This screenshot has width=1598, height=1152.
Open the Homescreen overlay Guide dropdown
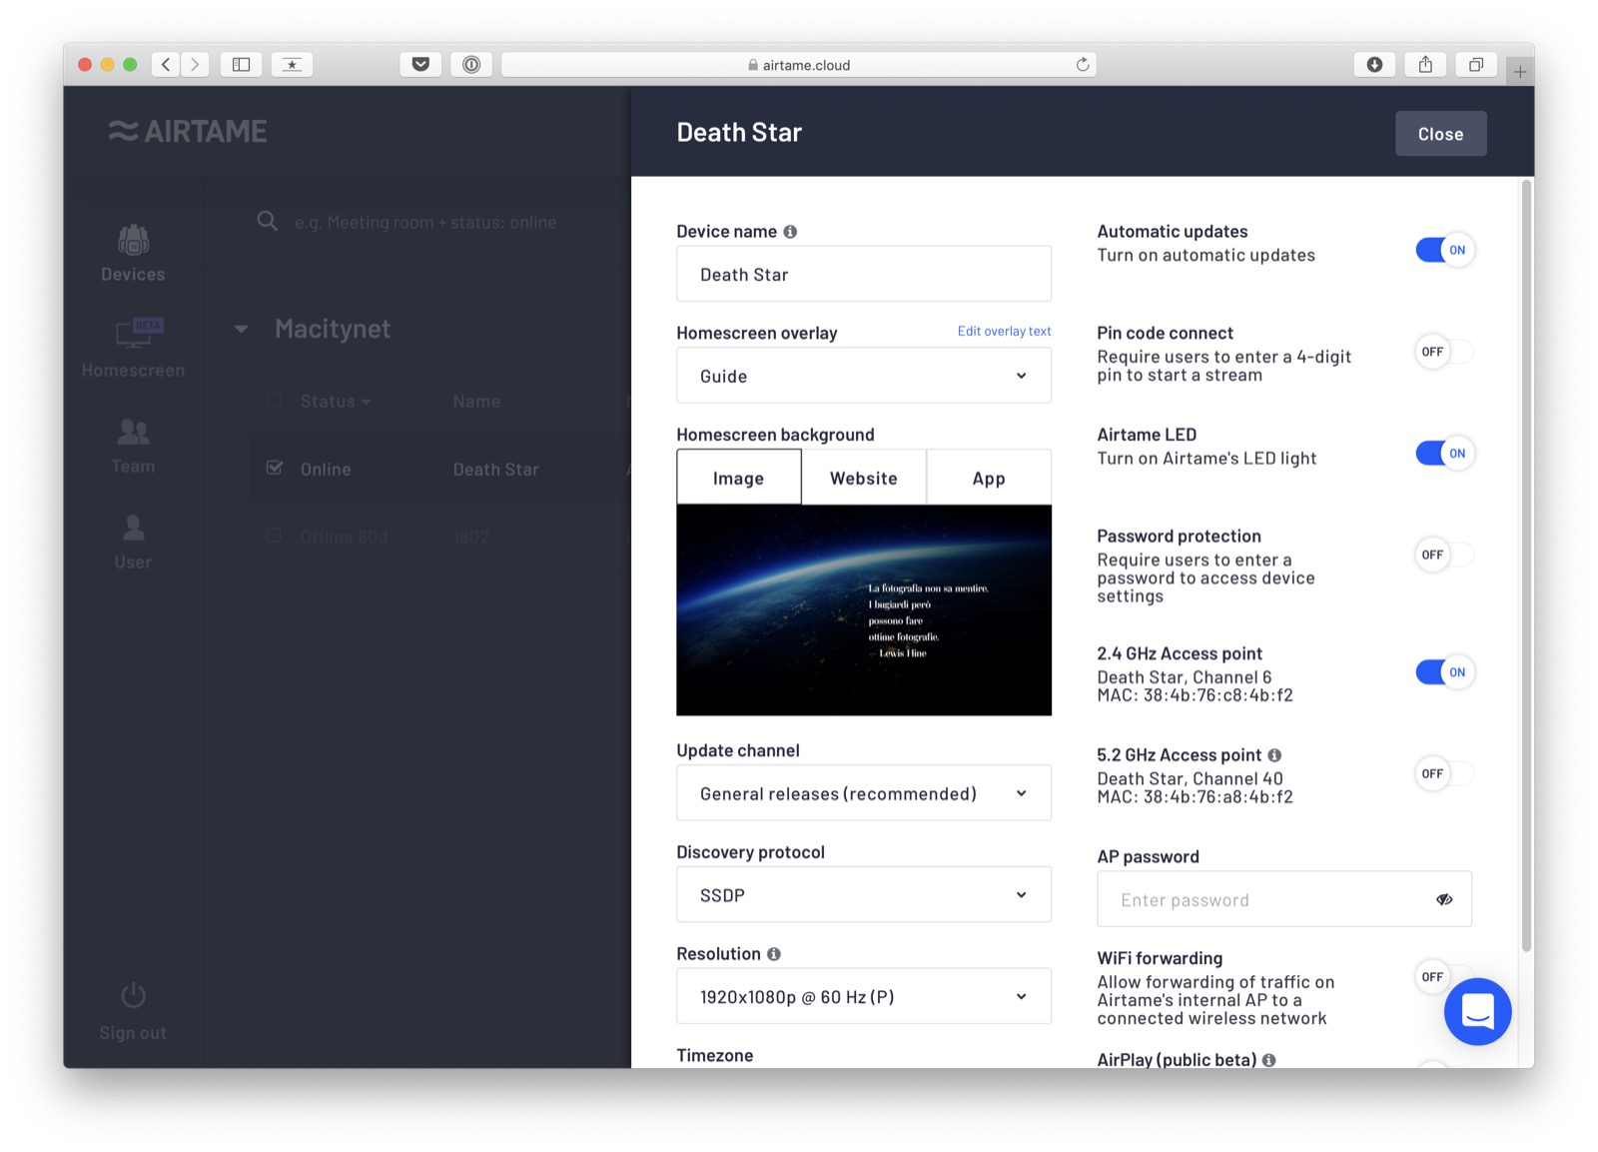(864, 376)
